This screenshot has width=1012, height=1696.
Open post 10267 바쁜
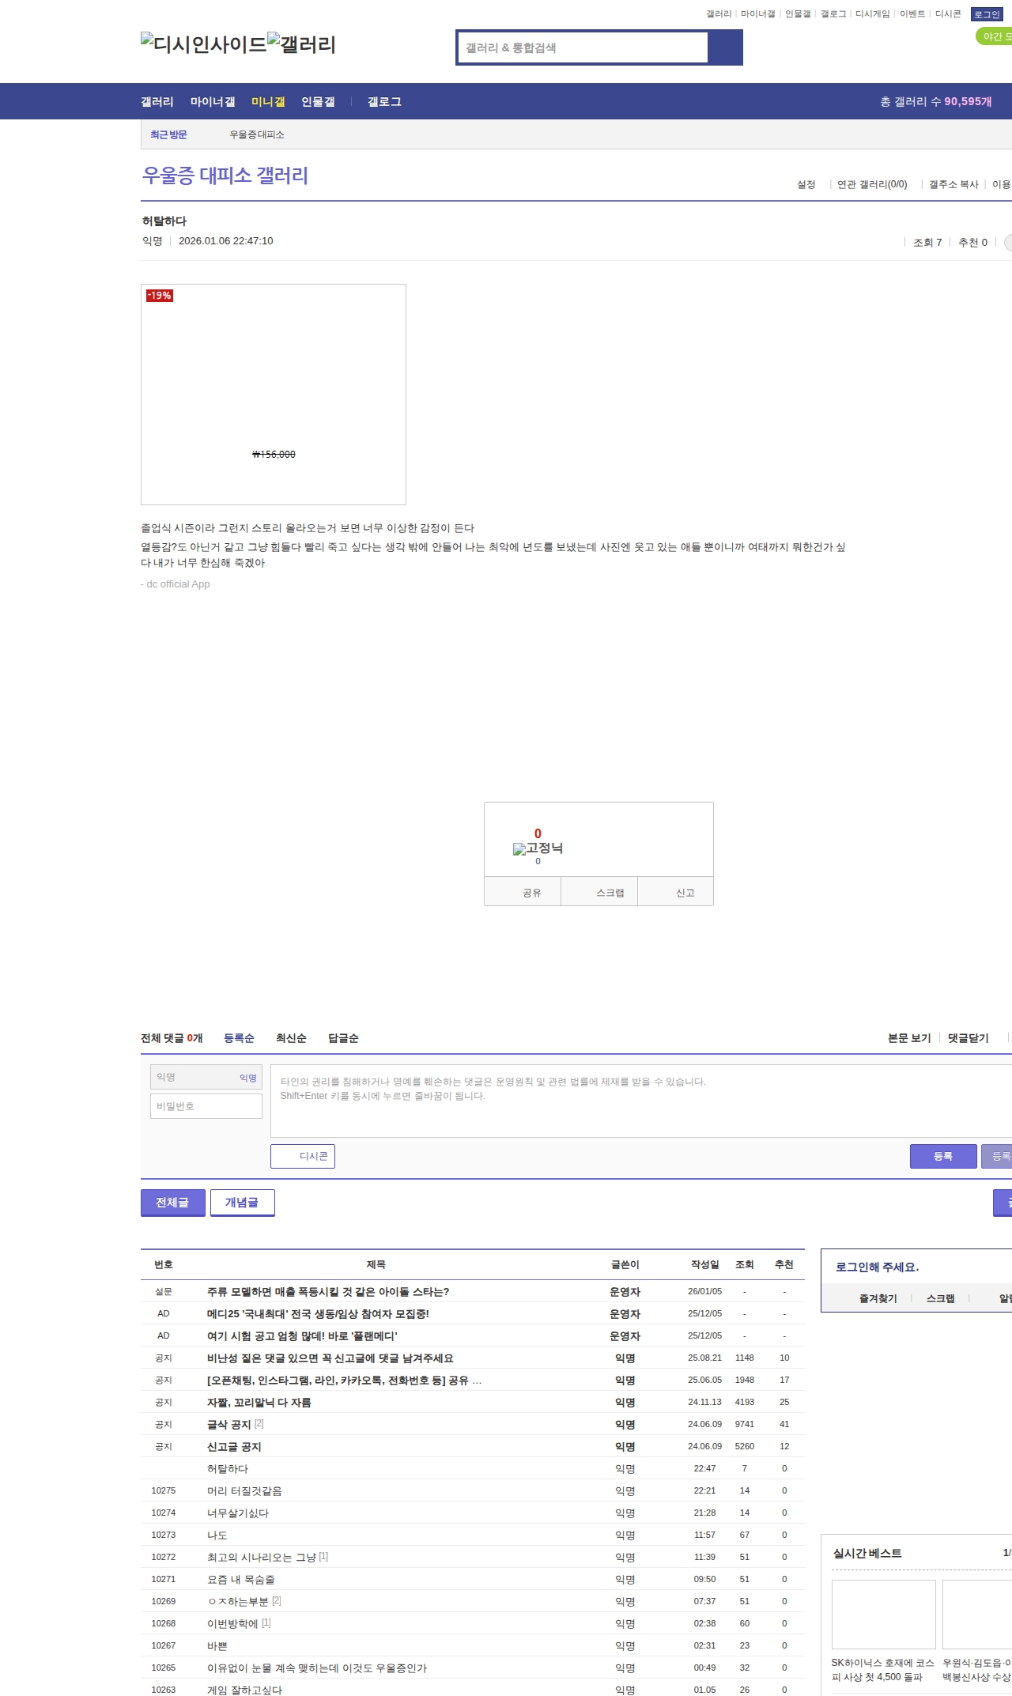pos(217,1645)
